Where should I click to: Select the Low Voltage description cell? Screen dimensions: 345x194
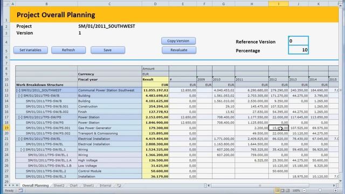point(109,165)
